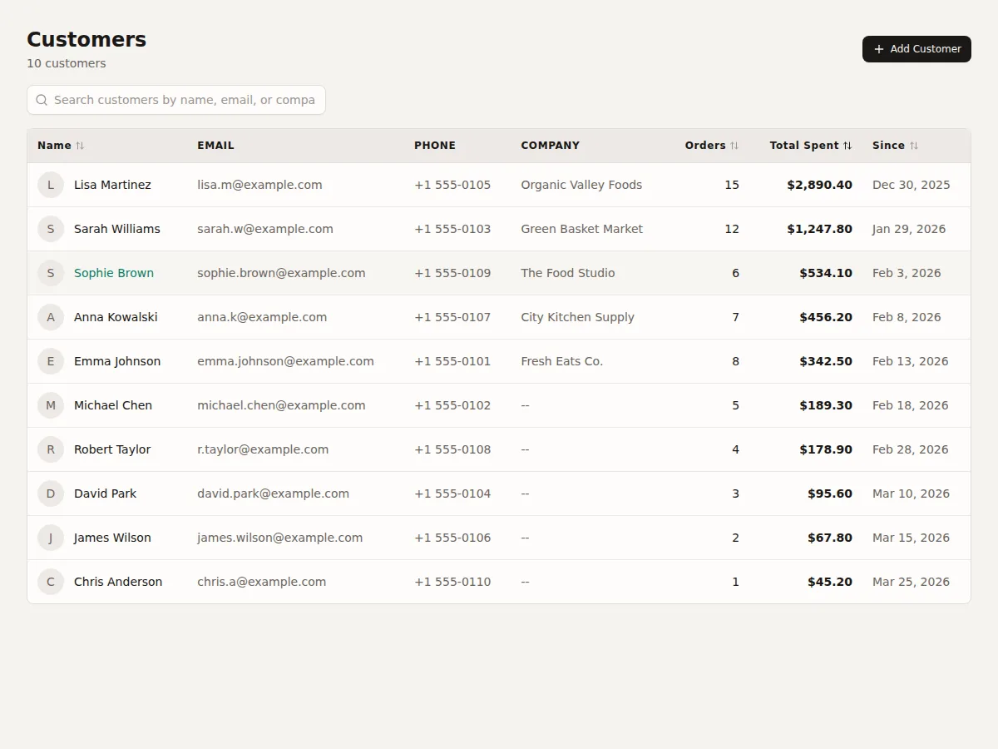This screenshot has height=749, width=998.
Task: Click the Add Customer button
Action: click(x=916, y=49)
